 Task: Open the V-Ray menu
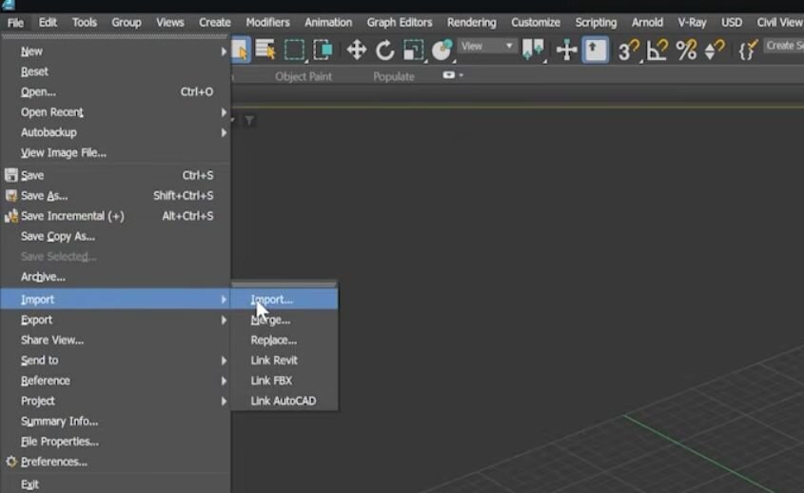(x=692, y=23)
